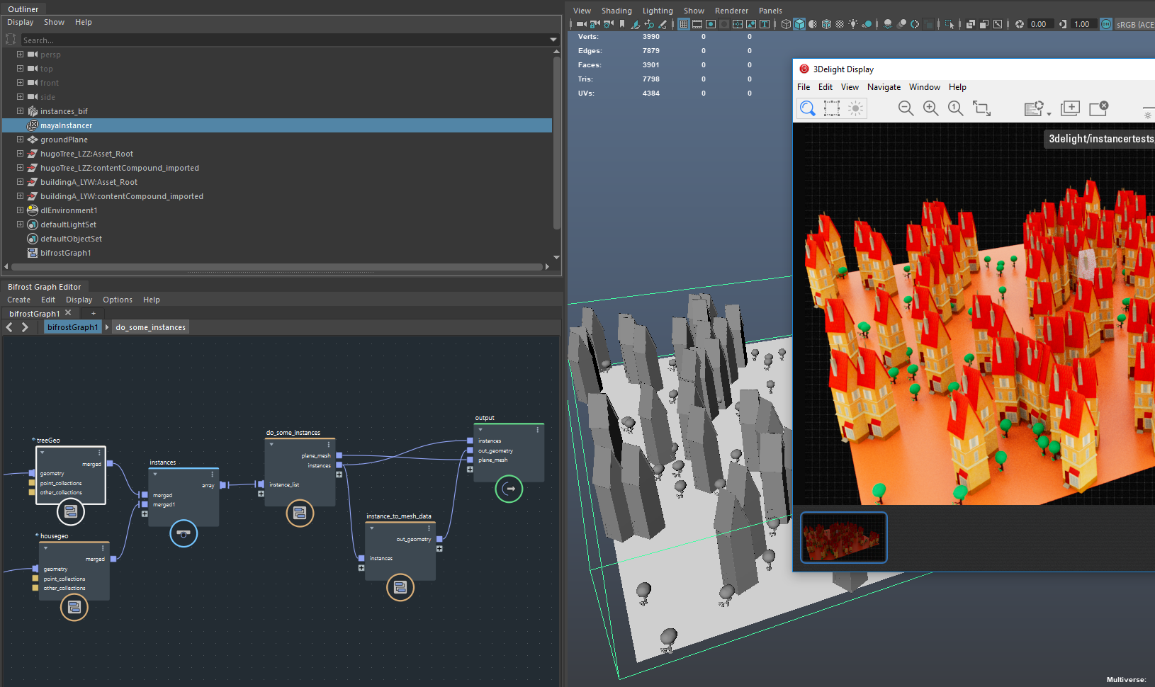Viewport: 1155px width, 687px height.
Task: Expand the instances_bif tree item
Action: pyautogui.click(x=20, y=111)
